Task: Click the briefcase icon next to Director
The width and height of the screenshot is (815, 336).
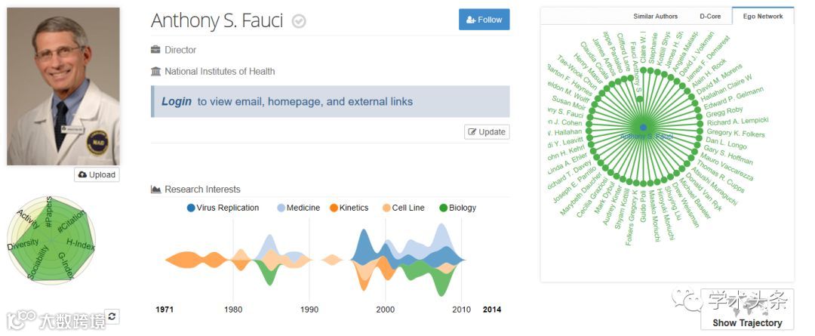Action: click(x=156, y=50)
